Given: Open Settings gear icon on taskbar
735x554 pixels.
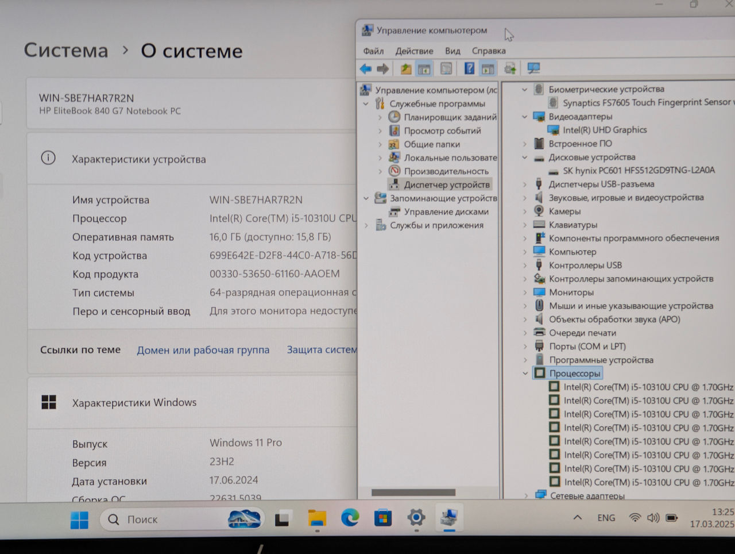Looking at the screenshot, I should point(416,518).
